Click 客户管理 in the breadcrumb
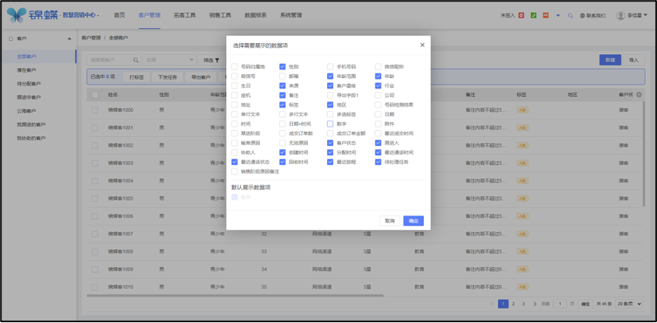Image resolution: width=657 pixels, height=323 pixels. 91,38
